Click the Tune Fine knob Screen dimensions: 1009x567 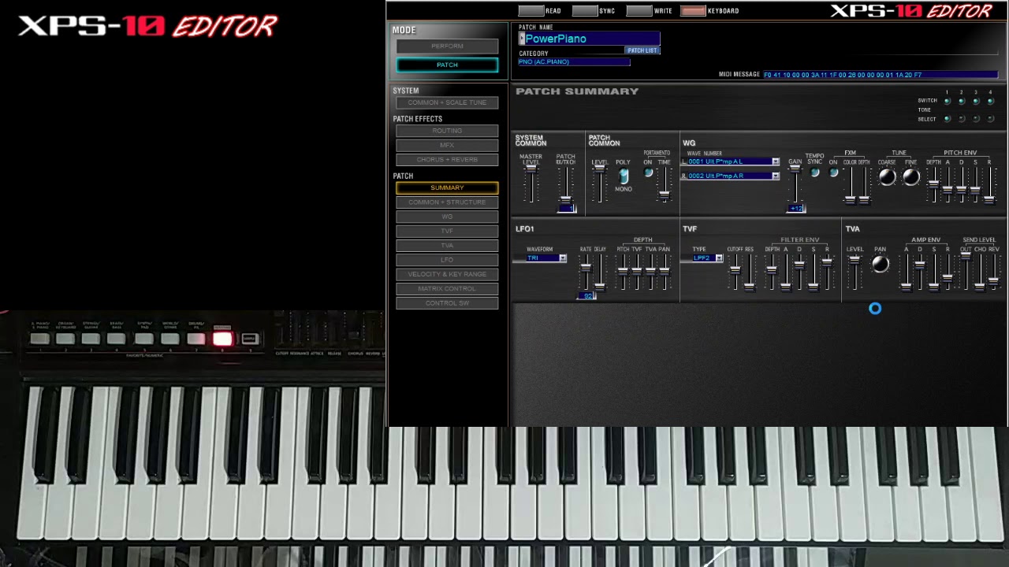pyautogui.click(x=911, y=177)
